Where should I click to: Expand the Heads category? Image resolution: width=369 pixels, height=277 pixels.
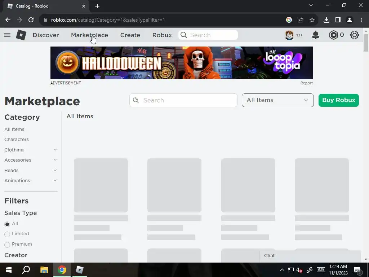tap(55, 170)
